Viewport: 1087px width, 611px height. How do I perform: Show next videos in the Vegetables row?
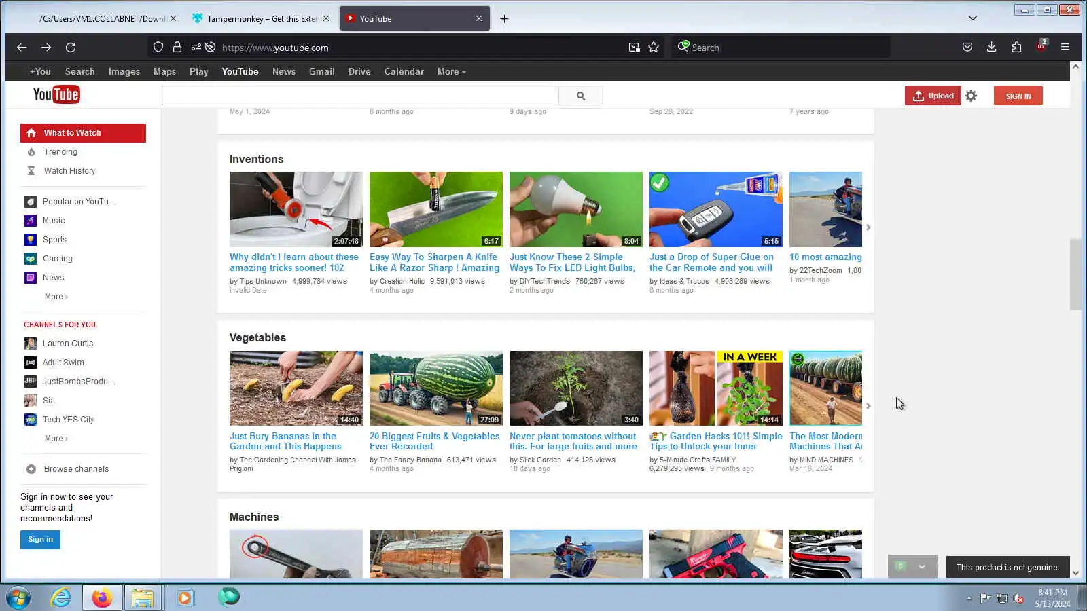868,406
